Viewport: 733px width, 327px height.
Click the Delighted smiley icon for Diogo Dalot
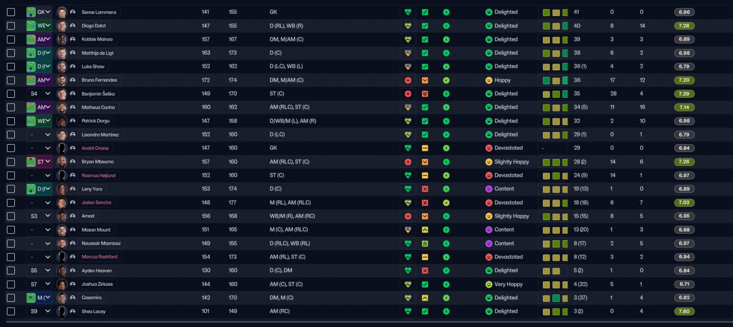pyautogui.click(x=488, y=26)
